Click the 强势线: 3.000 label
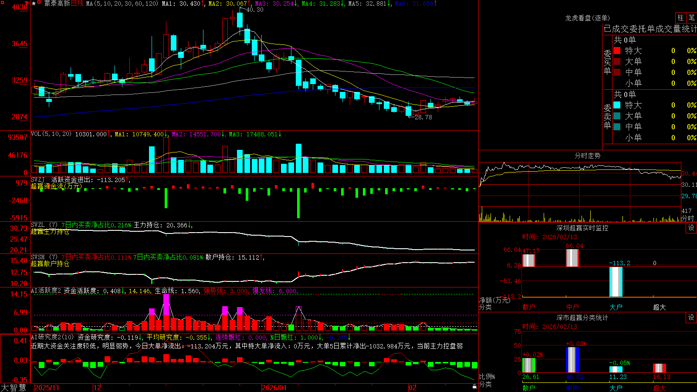Viewport: 697px width, 392px height. tap(226, 291)
